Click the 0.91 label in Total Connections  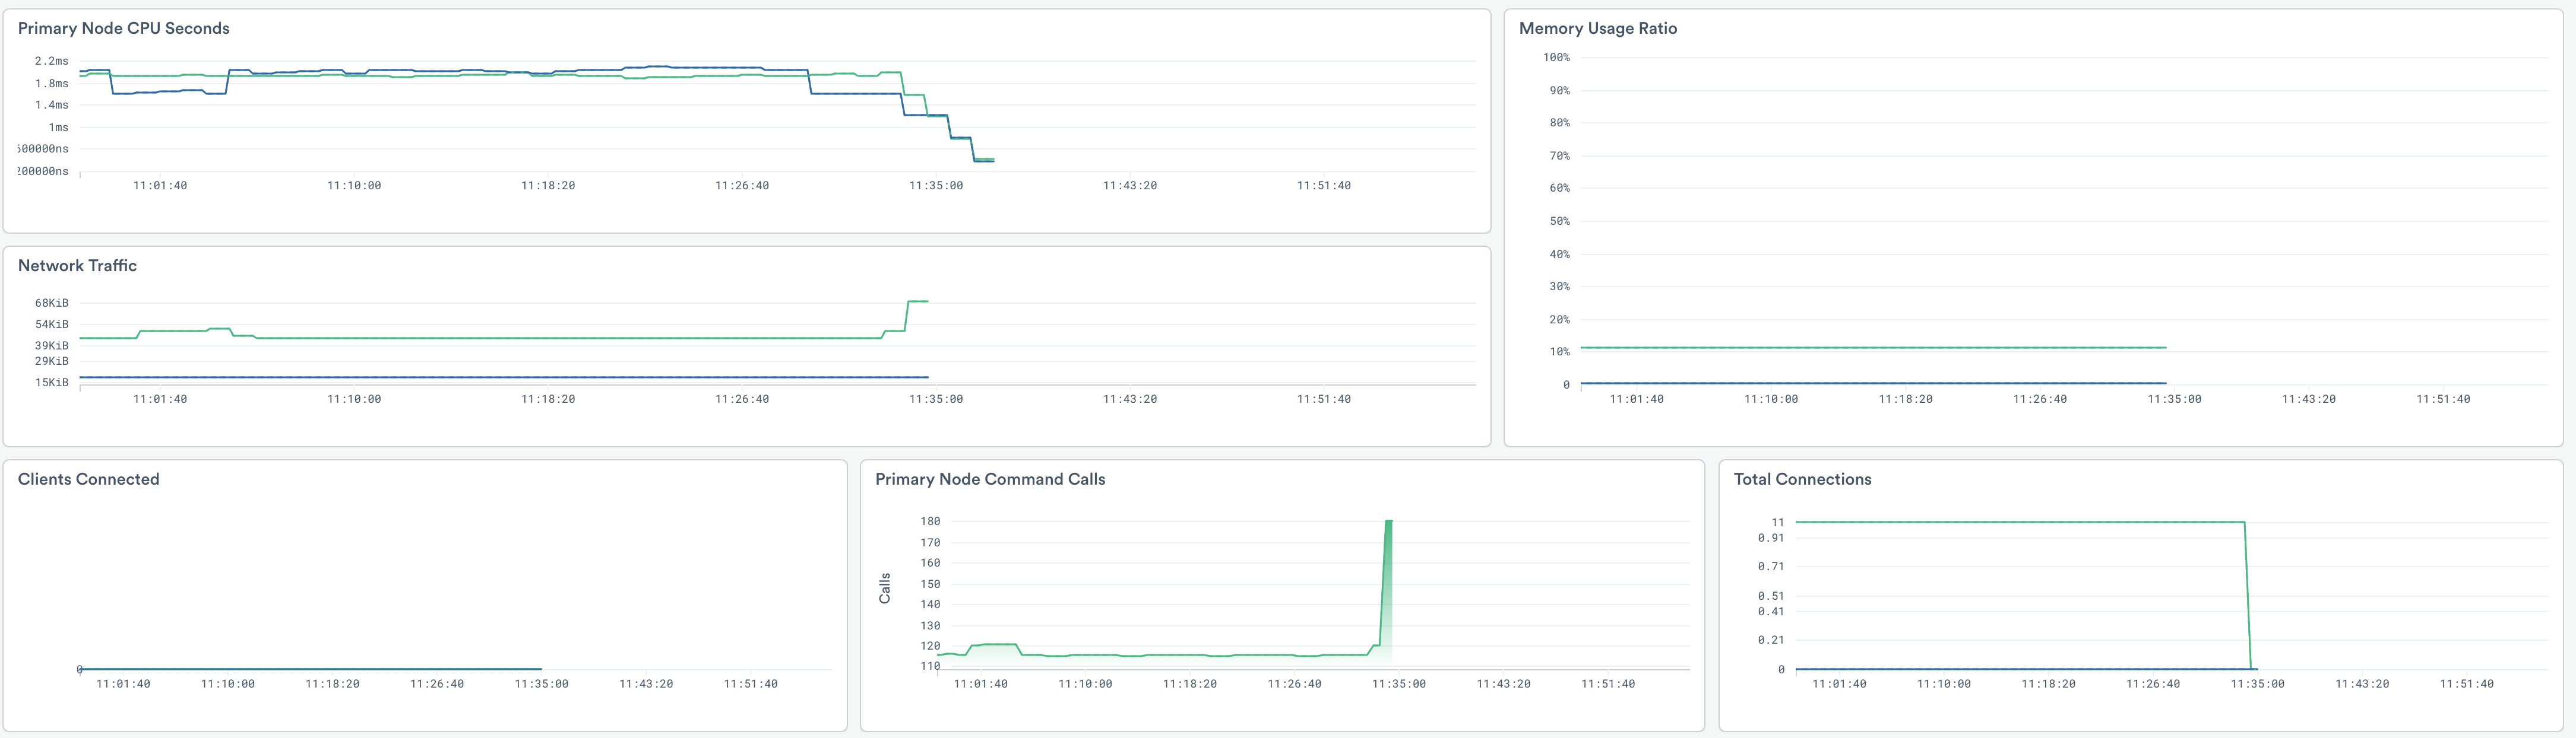click(x=1771, y=537)
